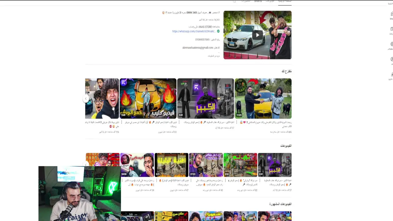Open the featured video's three-dot menu
Screen dimensions: 393x221
point(229,15)
